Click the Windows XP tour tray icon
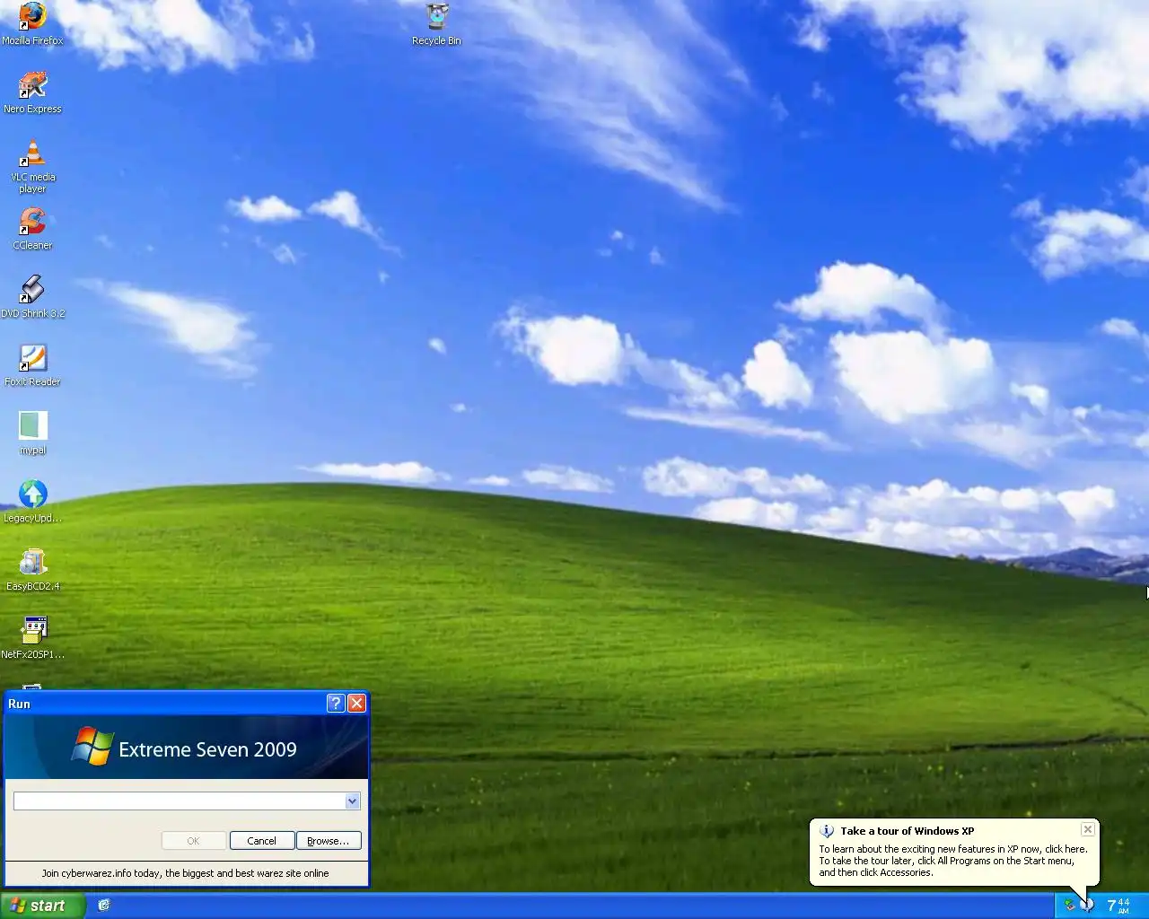Image resolution: width=1149 pixels, height=919 pixels. point(1087,905)
